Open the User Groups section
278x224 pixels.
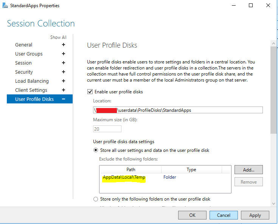[x=29, y=54]
